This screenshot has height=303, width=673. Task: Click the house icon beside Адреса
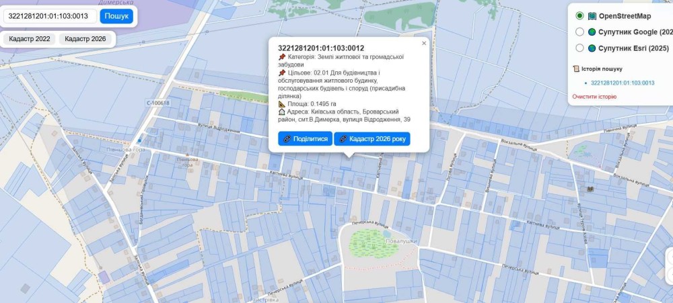click(282, 112)
